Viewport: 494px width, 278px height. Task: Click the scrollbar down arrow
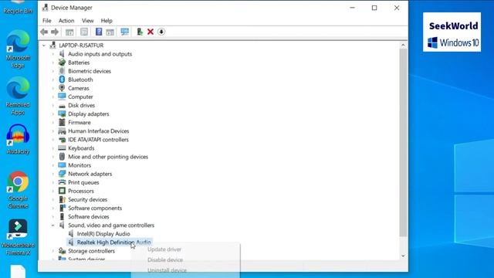point(403,256)
